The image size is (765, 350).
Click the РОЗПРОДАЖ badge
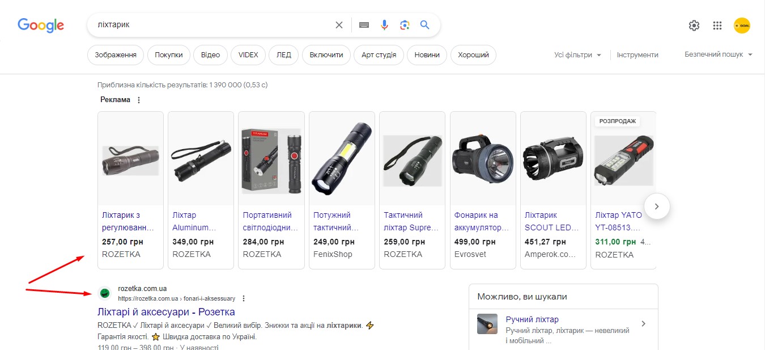[618, 121]
